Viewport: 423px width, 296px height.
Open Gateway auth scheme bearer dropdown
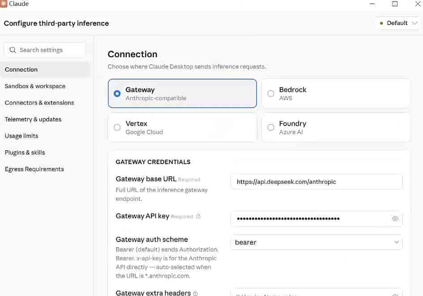(x=316, y=242)
